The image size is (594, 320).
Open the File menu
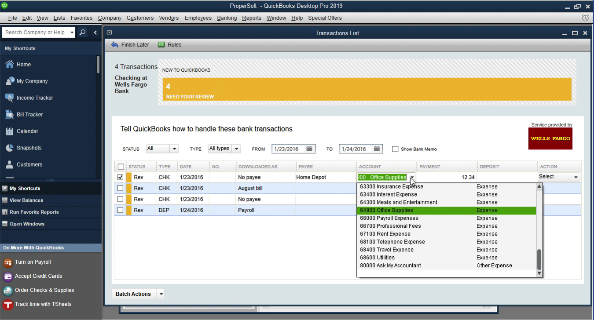[12, 18]
